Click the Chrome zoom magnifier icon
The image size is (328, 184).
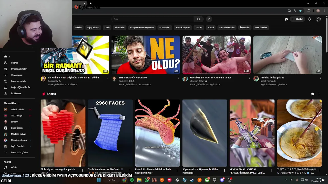[295, 11]
